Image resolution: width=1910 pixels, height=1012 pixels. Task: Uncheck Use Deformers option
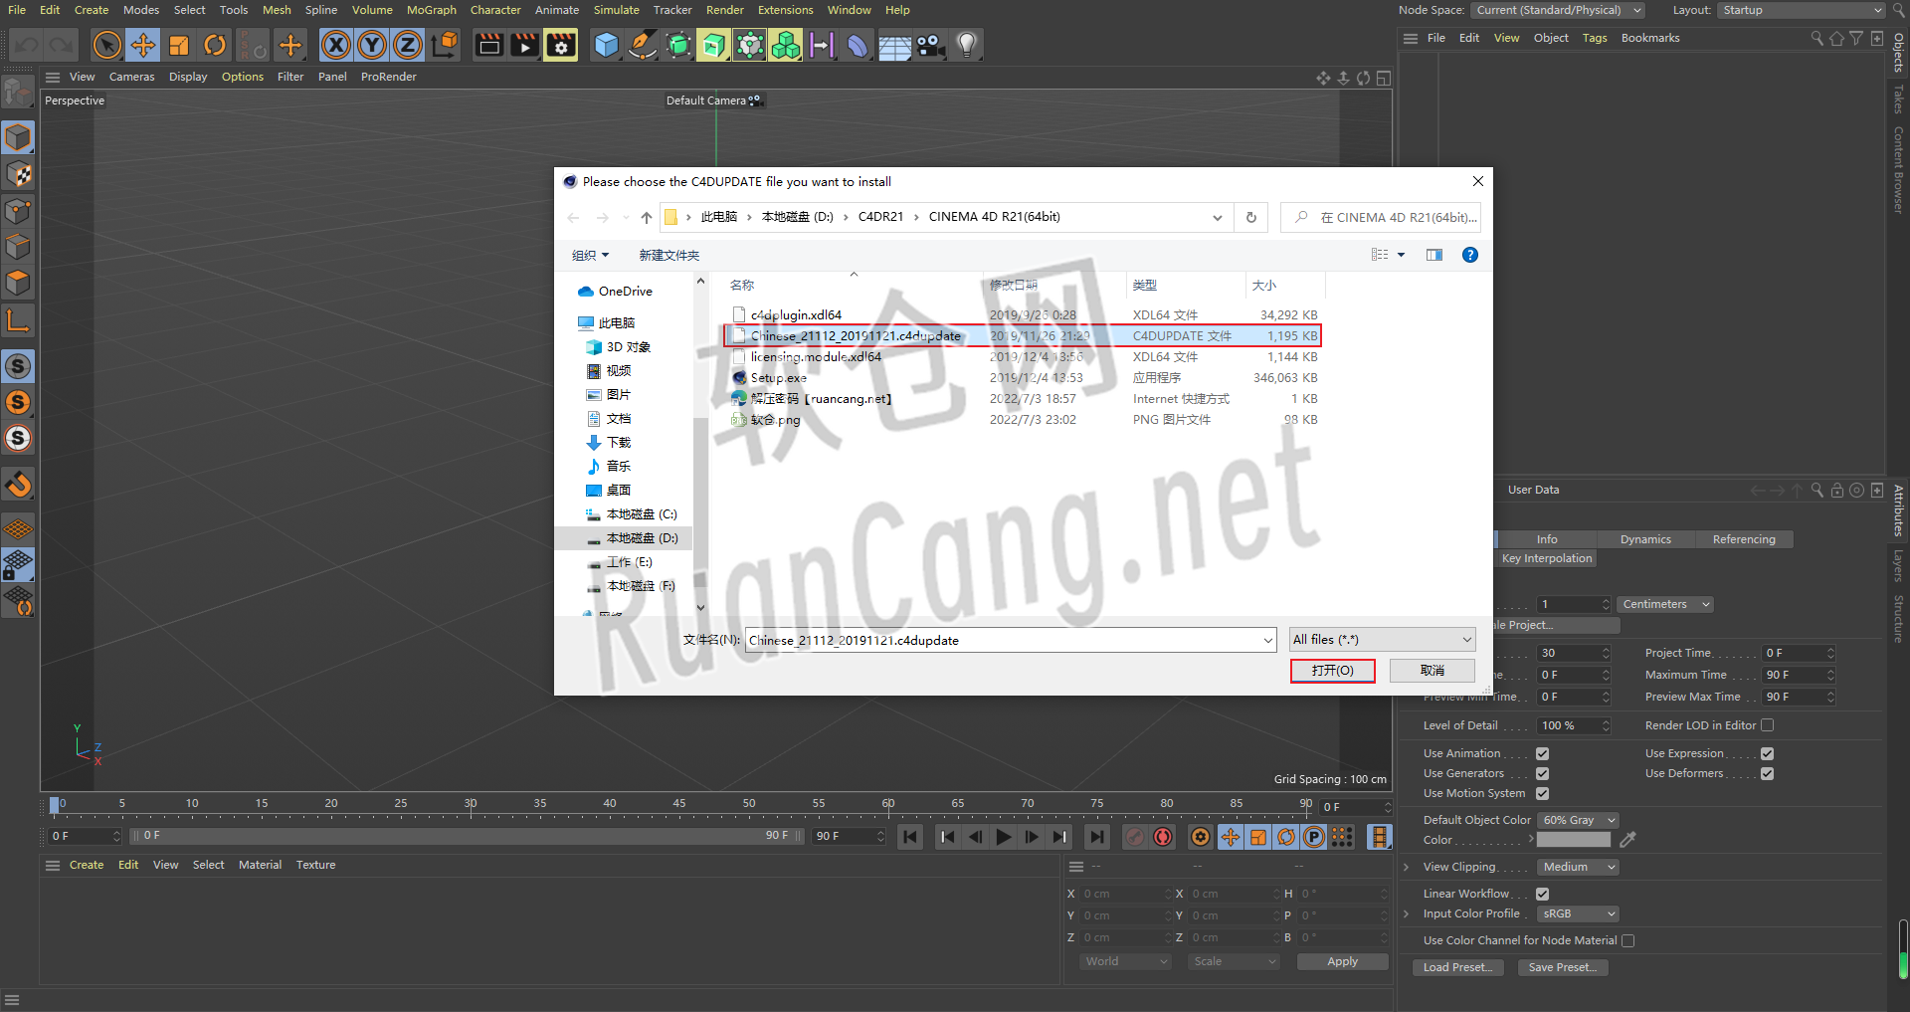(1768, 773)
